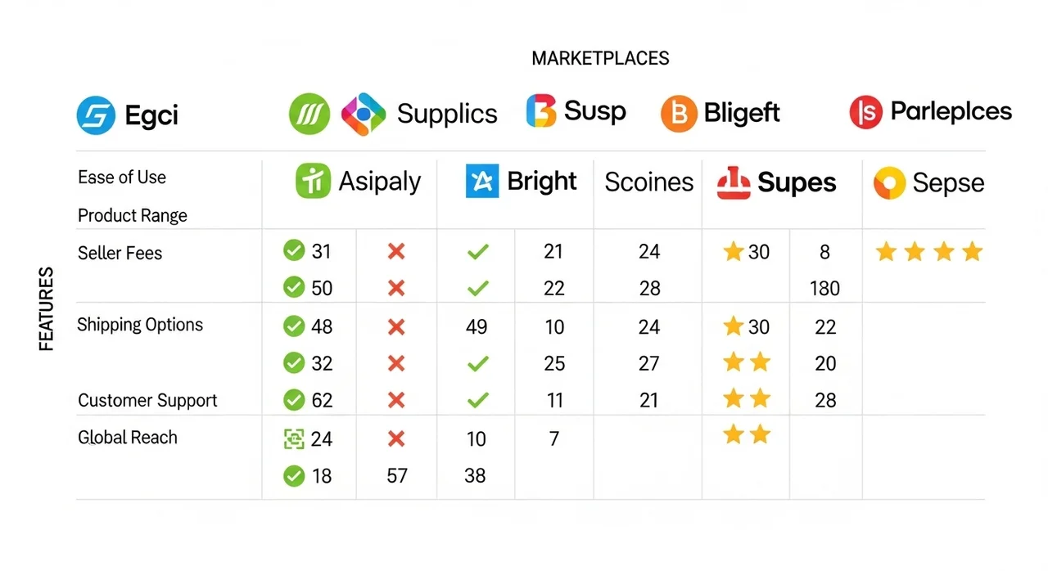The width and height of the screenshot is (1048, 571).
Task: Click the green checkmark next to 31
Action: pos(293,251)
